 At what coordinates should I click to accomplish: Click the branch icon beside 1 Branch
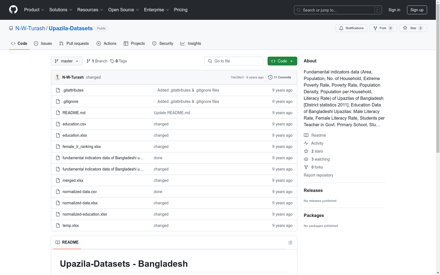click(89, 61)
